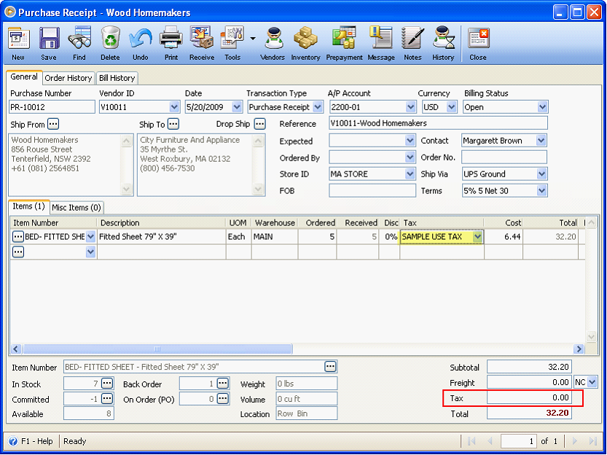This screenshot has width=607, height=455.
Task: Click the Cost cell 6.44
Action: (x=504, y=236)
